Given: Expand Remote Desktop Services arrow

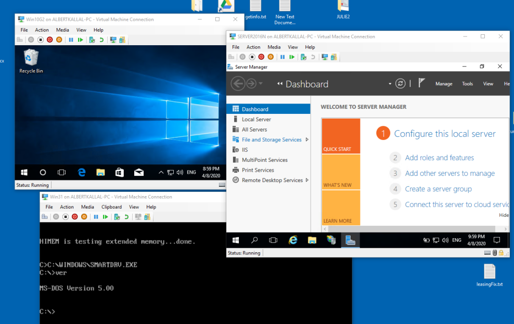Looking at the screenshot, I should 307,180.
